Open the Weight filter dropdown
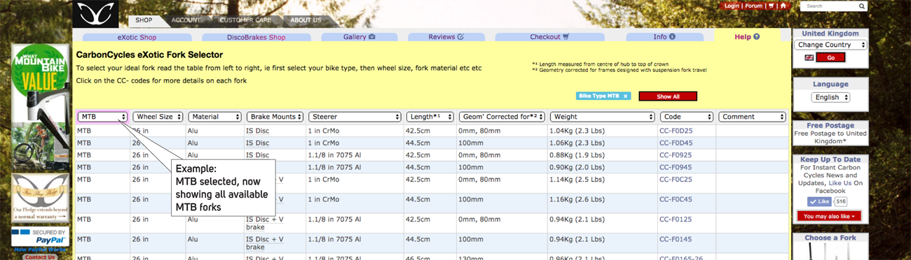This screenshot has width=911, height=260. pyautogui.click(x=602, y=117)
